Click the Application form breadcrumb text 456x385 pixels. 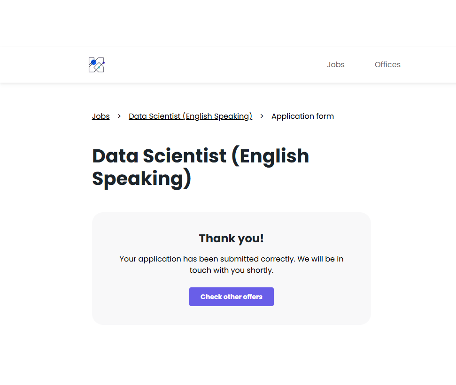(302, 116)
